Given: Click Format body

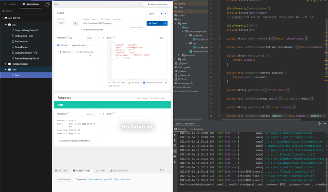Looking at the screenshot, I should [x=134, y=83].
